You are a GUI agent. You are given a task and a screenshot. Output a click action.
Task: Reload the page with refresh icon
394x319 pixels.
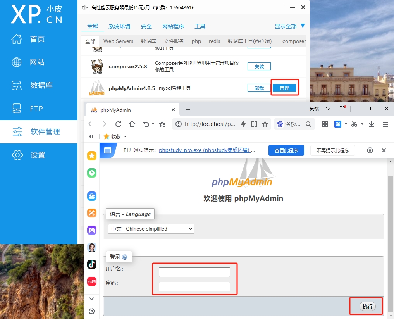tap(118, 124)
